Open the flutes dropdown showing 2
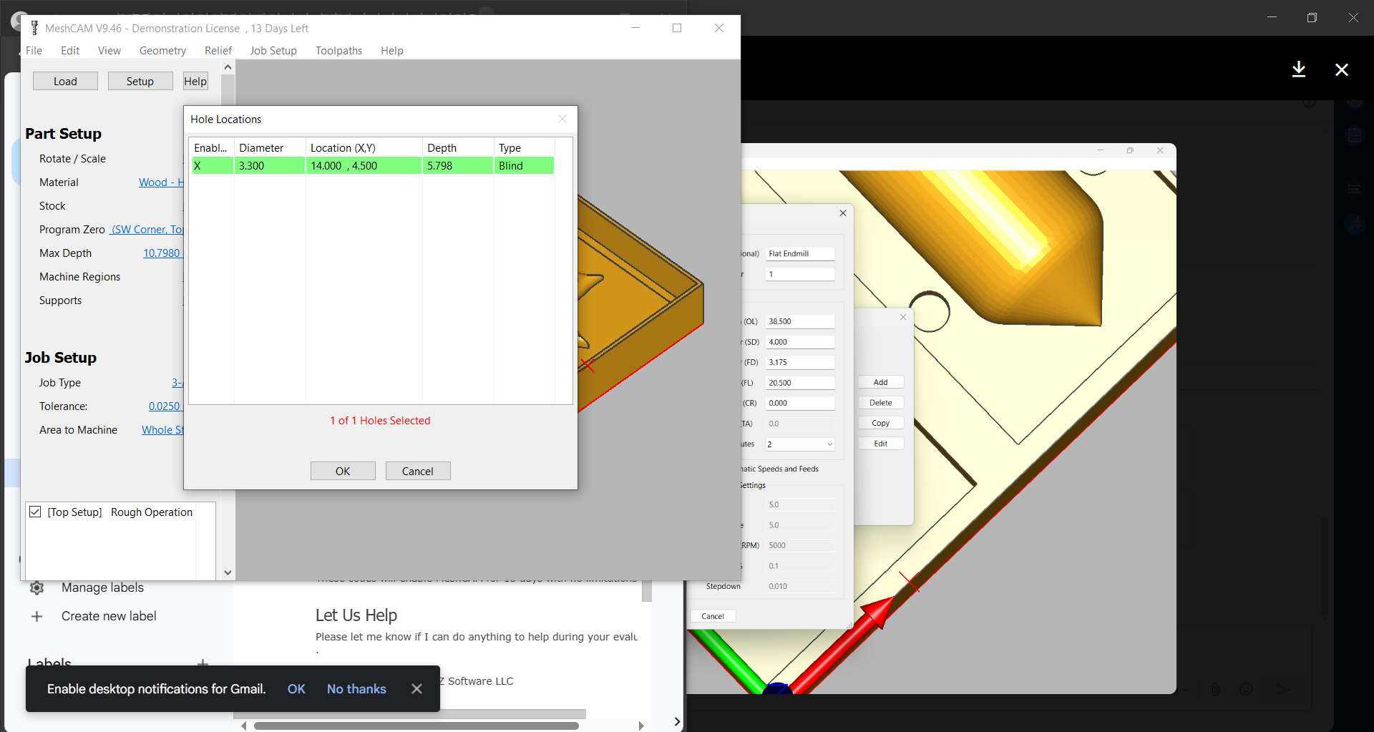 click(800, 444)
